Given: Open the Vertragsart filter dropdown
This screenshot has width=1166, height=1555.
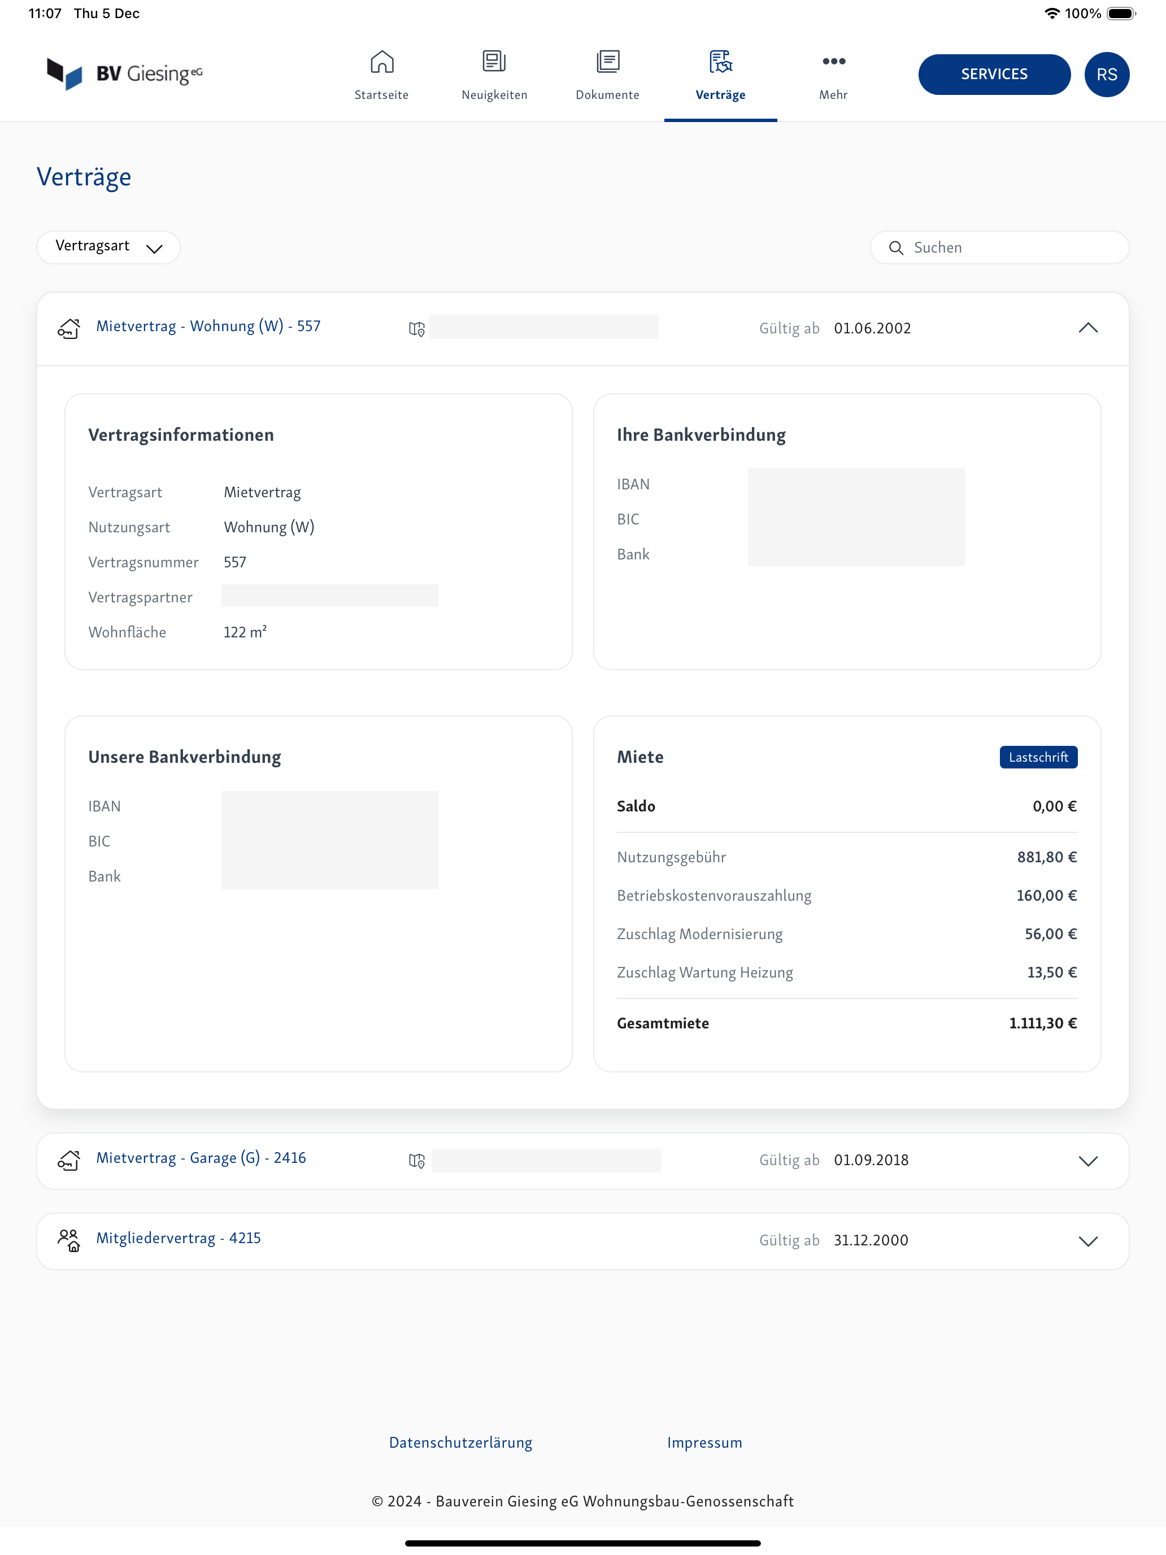Looking at the screenshot, I should [108, 247].
